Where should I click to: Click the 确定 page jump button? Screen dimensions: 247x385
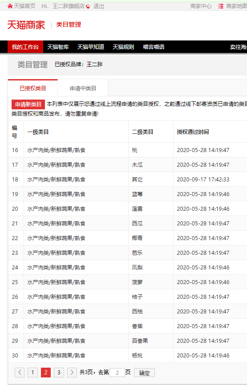[x=144, y=373]
